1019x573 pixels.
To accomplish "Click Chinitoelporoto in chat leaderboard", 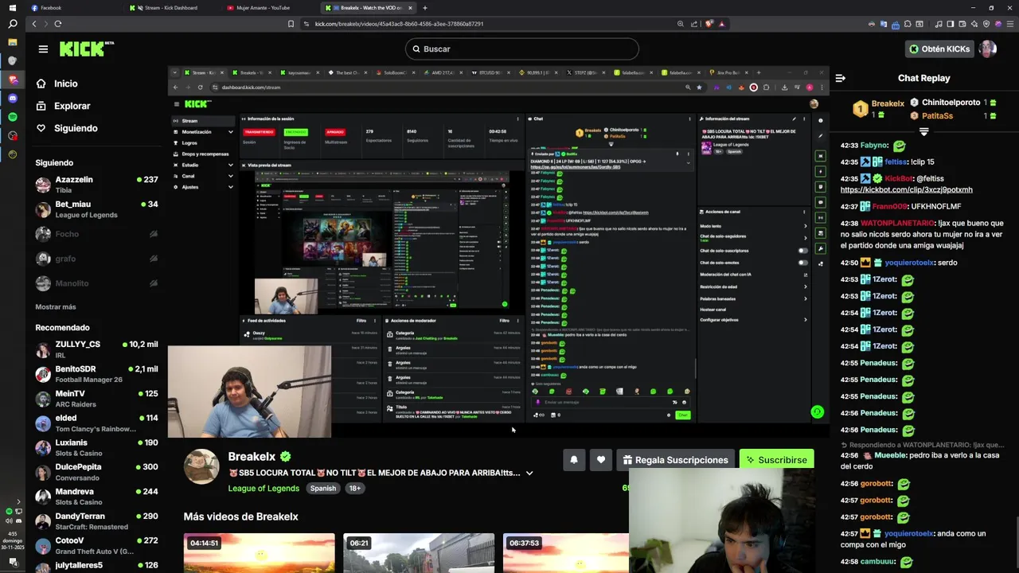I will [951, 103].
